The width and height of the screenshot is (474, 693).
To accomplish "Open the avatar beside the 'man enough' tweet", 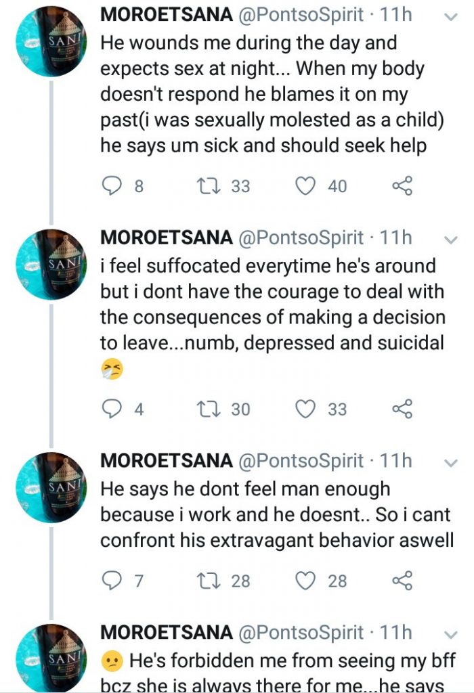I will point(51,487).
